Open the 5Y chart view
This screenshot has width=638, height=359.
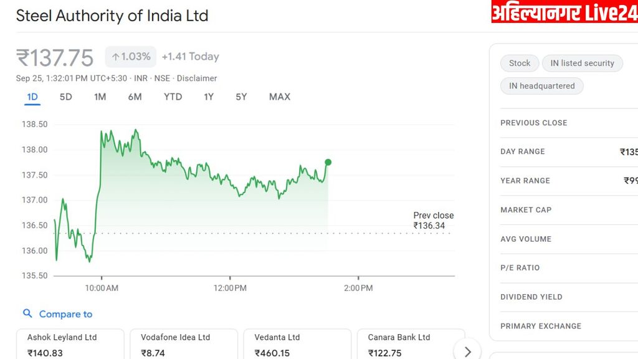coord(241,97)
